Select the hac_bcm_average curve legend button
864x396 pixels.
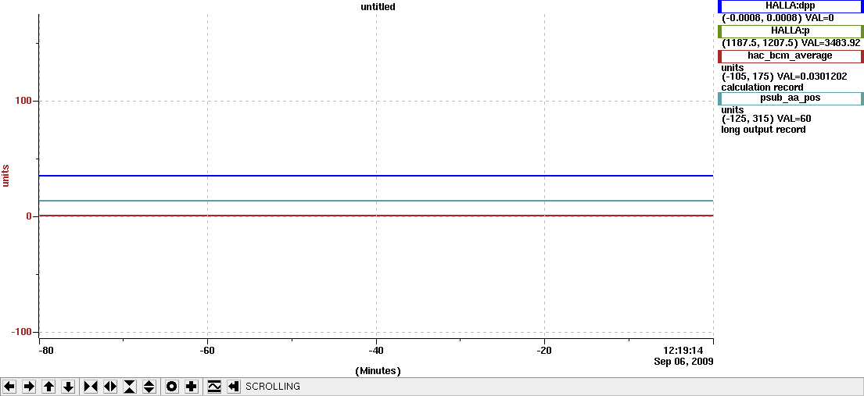(x=791, y=56)
